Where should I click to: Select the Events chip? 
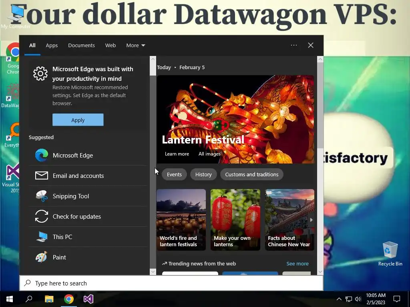pyautogui.click(x=174, y=174)
